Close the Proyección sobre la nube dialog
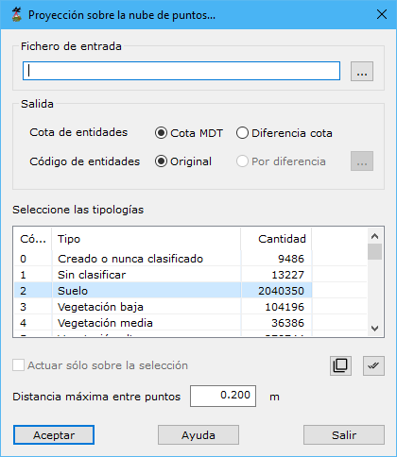The image size is (397, 457). pyautogui.click(x=382, y=14)
